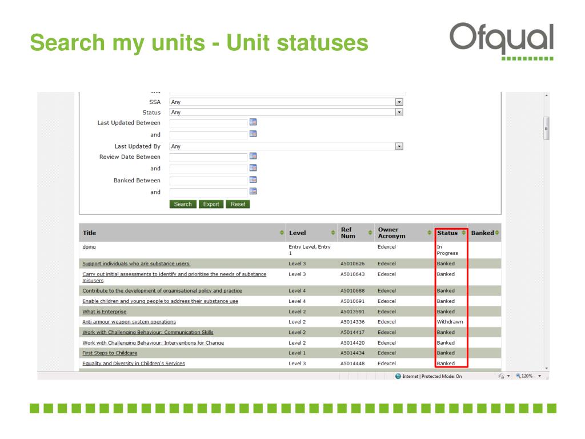The height and width of the screenshot is (439, 585).
Task: Select 'Entry Level, Entry 1' level cell
Action: point(309,250)
